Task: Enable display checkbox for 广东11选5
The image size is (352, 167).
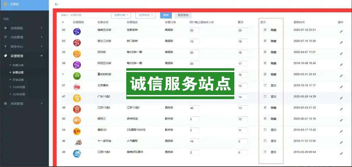Action: (x=265, y=96)
